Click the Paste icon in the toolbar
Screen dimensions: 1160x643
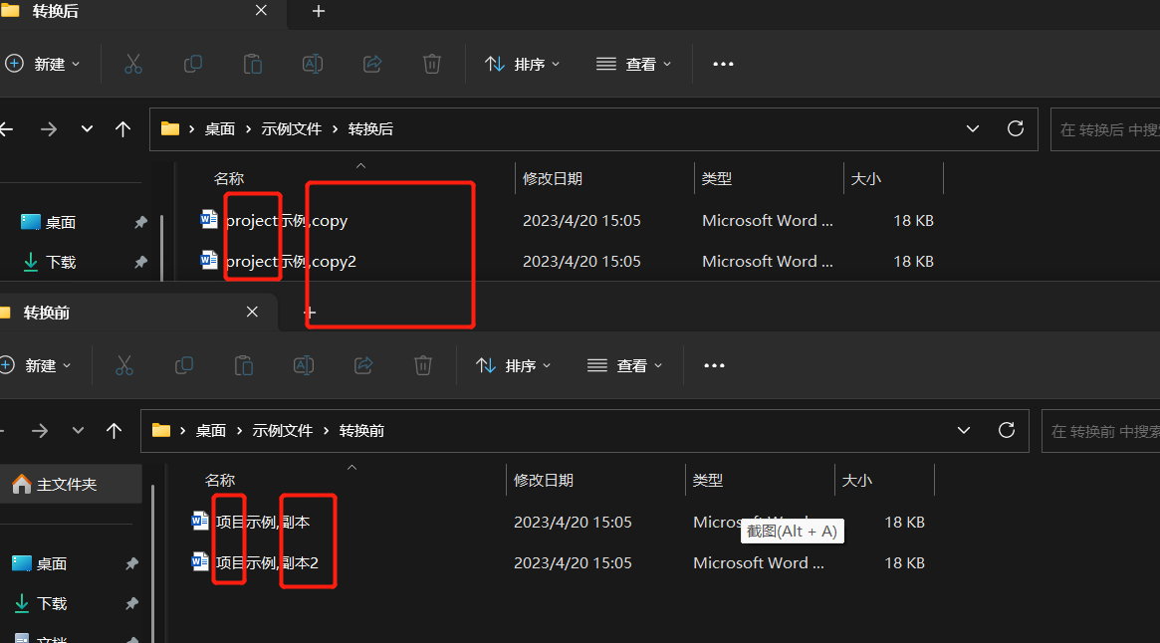pos(252,64)
